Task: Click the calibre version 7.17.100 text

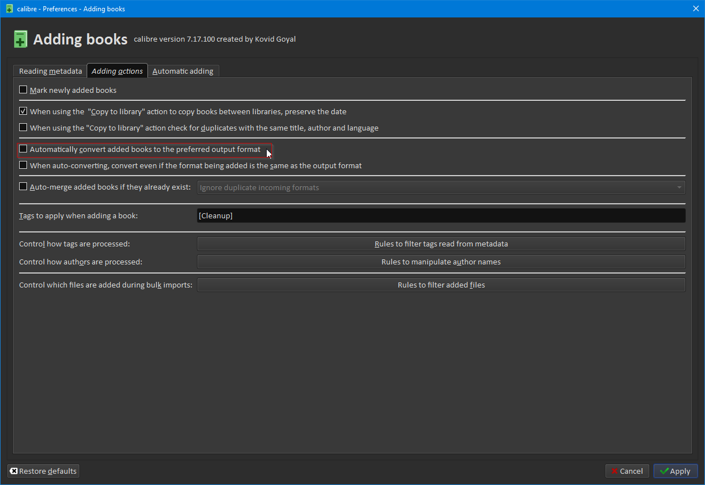Action: (x=215, y=39)
